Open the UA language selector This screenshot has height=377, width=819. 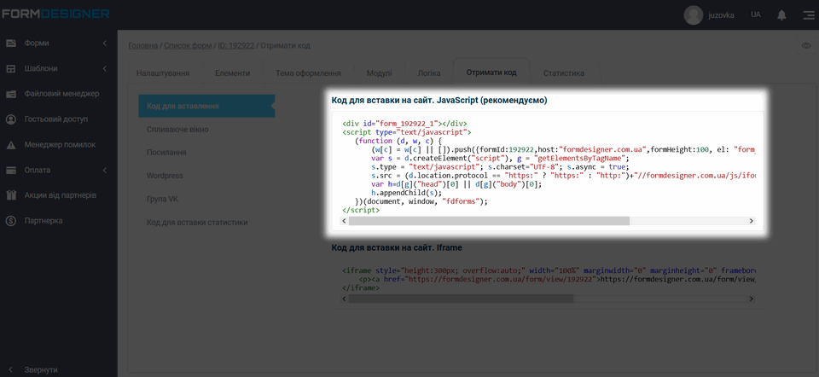(x=756, y=15)
